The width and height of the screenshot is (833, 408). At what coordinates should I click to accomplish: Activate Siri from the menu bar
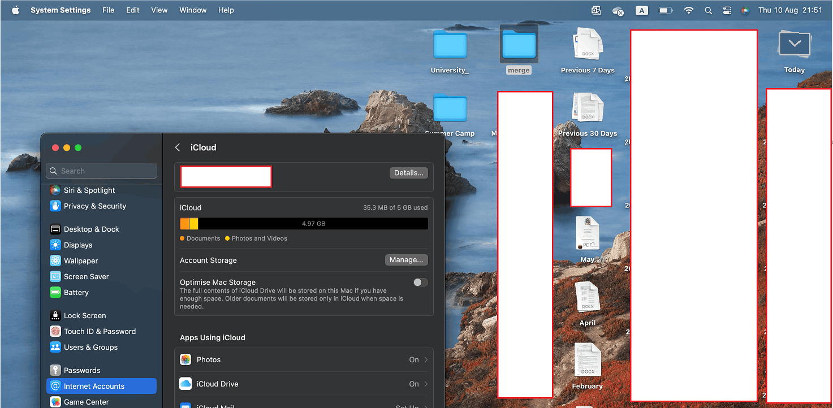tap(745, 10)
